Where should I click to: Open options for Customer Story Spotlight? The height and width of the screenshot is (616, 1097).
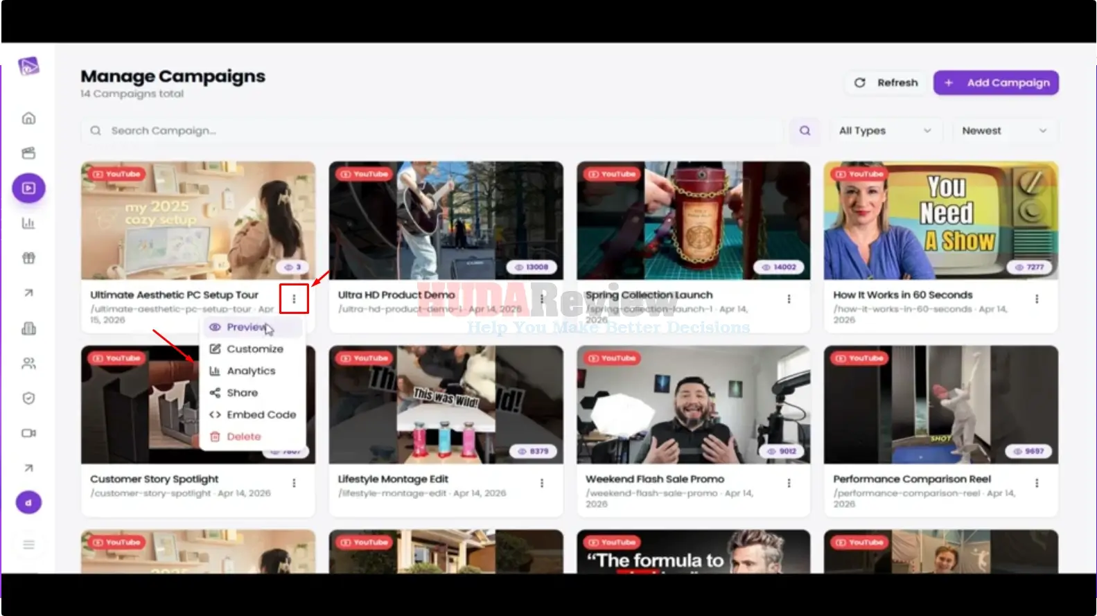pyautogui.click(x=294, y=483)
